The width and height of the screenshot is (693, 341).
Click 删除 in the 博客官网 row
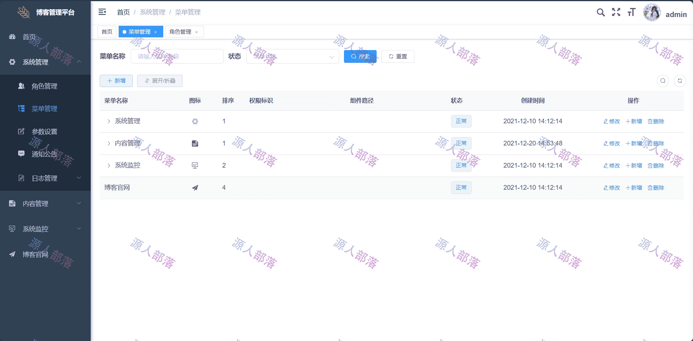(656, 188)
